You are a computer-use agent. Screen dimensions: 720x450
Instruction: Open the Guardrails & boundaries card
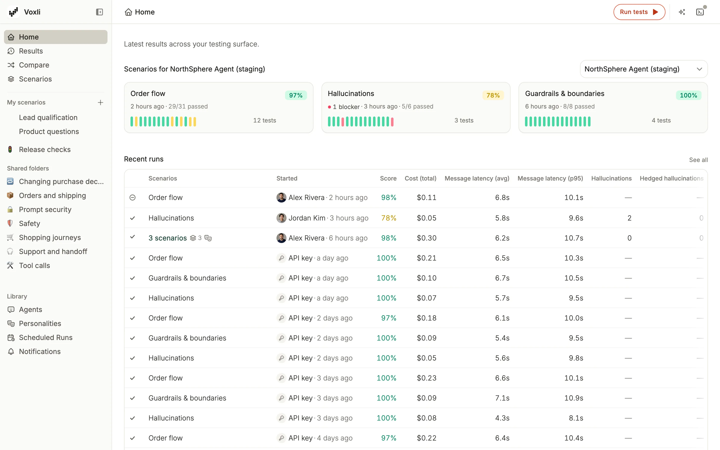tap(613, 107)
